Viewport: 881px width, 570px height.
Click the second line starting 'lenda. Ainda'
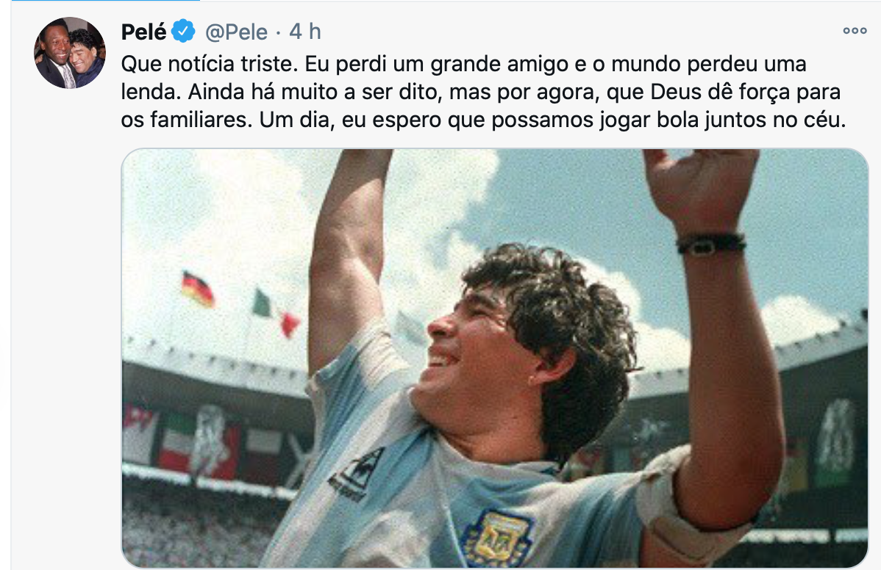pyautogui.click(x=481, y=91)
